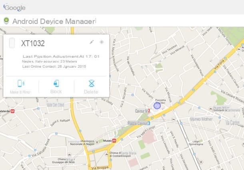Image resolution: width=244 pixels, height=170 pixels.
Task: Click the Mater Dei Steel map label
Action: 55,105
